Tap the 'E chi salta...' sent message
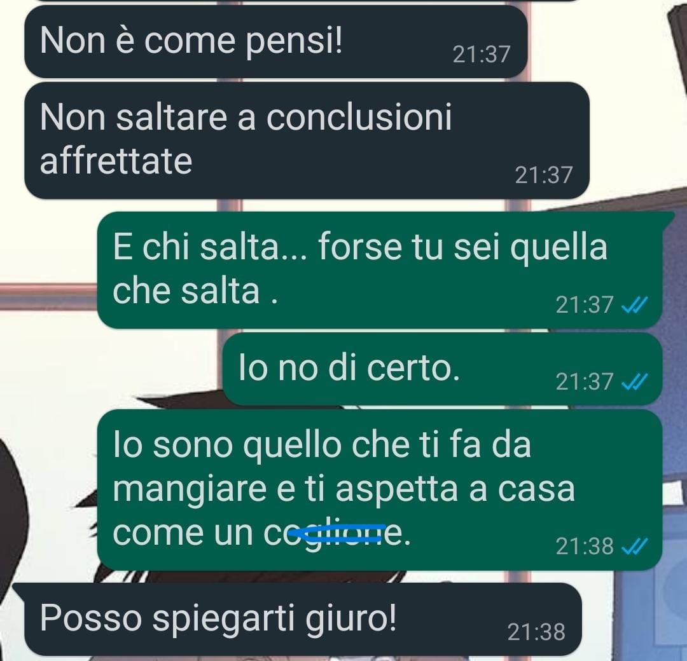Screen dimensions: 687x661 point(379,269)
